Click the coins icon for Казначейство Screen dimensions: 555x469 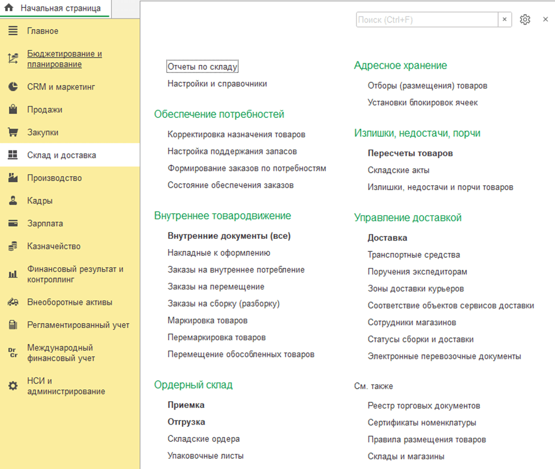pos(13,246)
